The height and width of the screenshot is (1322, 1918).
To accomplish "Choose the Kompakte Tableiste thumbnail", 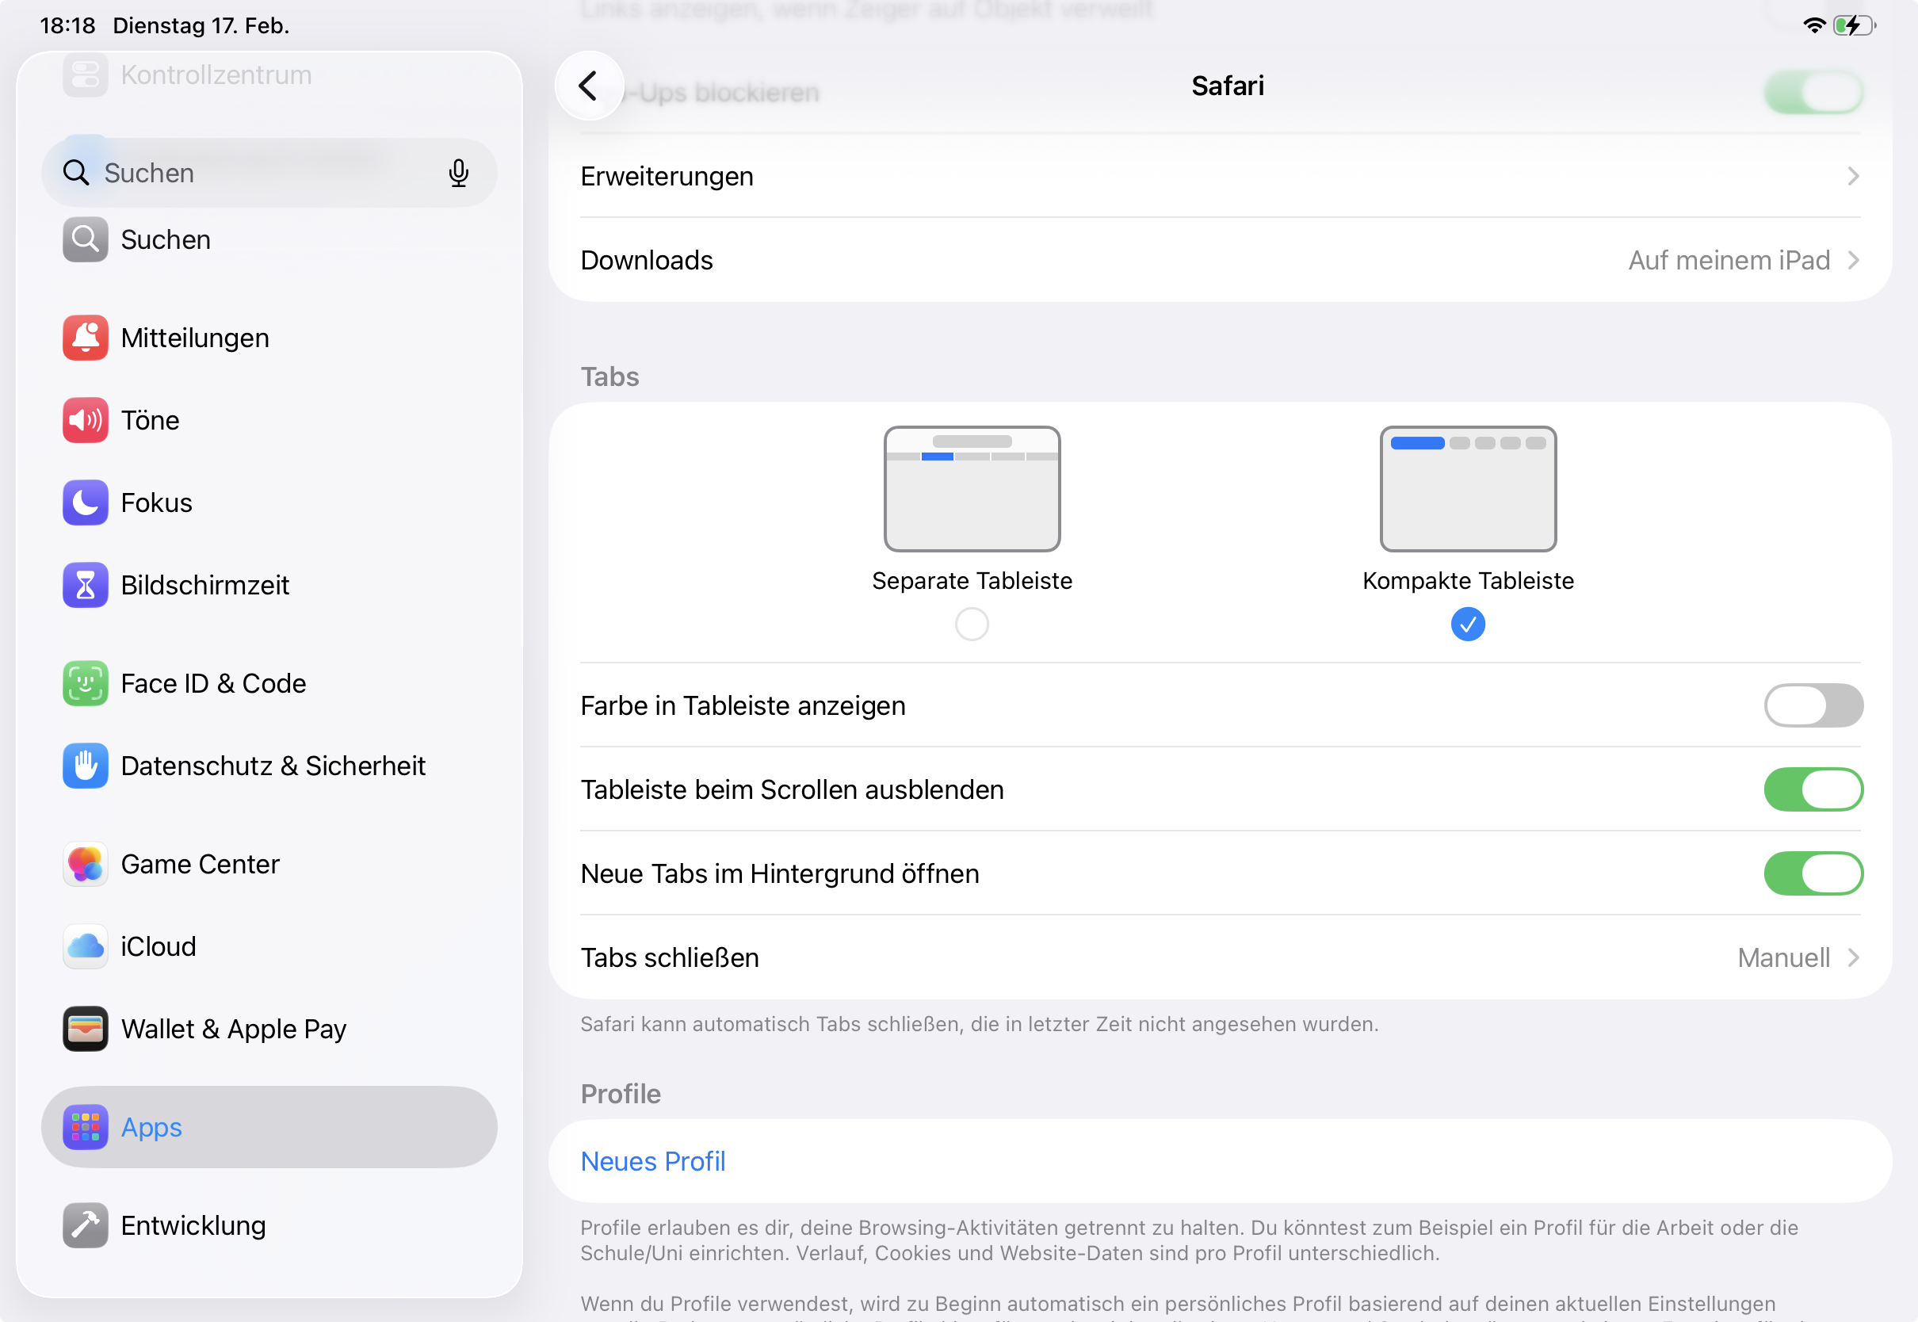I will coord(1468,489).
